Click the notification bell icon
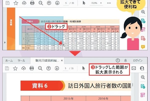Viewport: 150px width, 101px height. 125,61
